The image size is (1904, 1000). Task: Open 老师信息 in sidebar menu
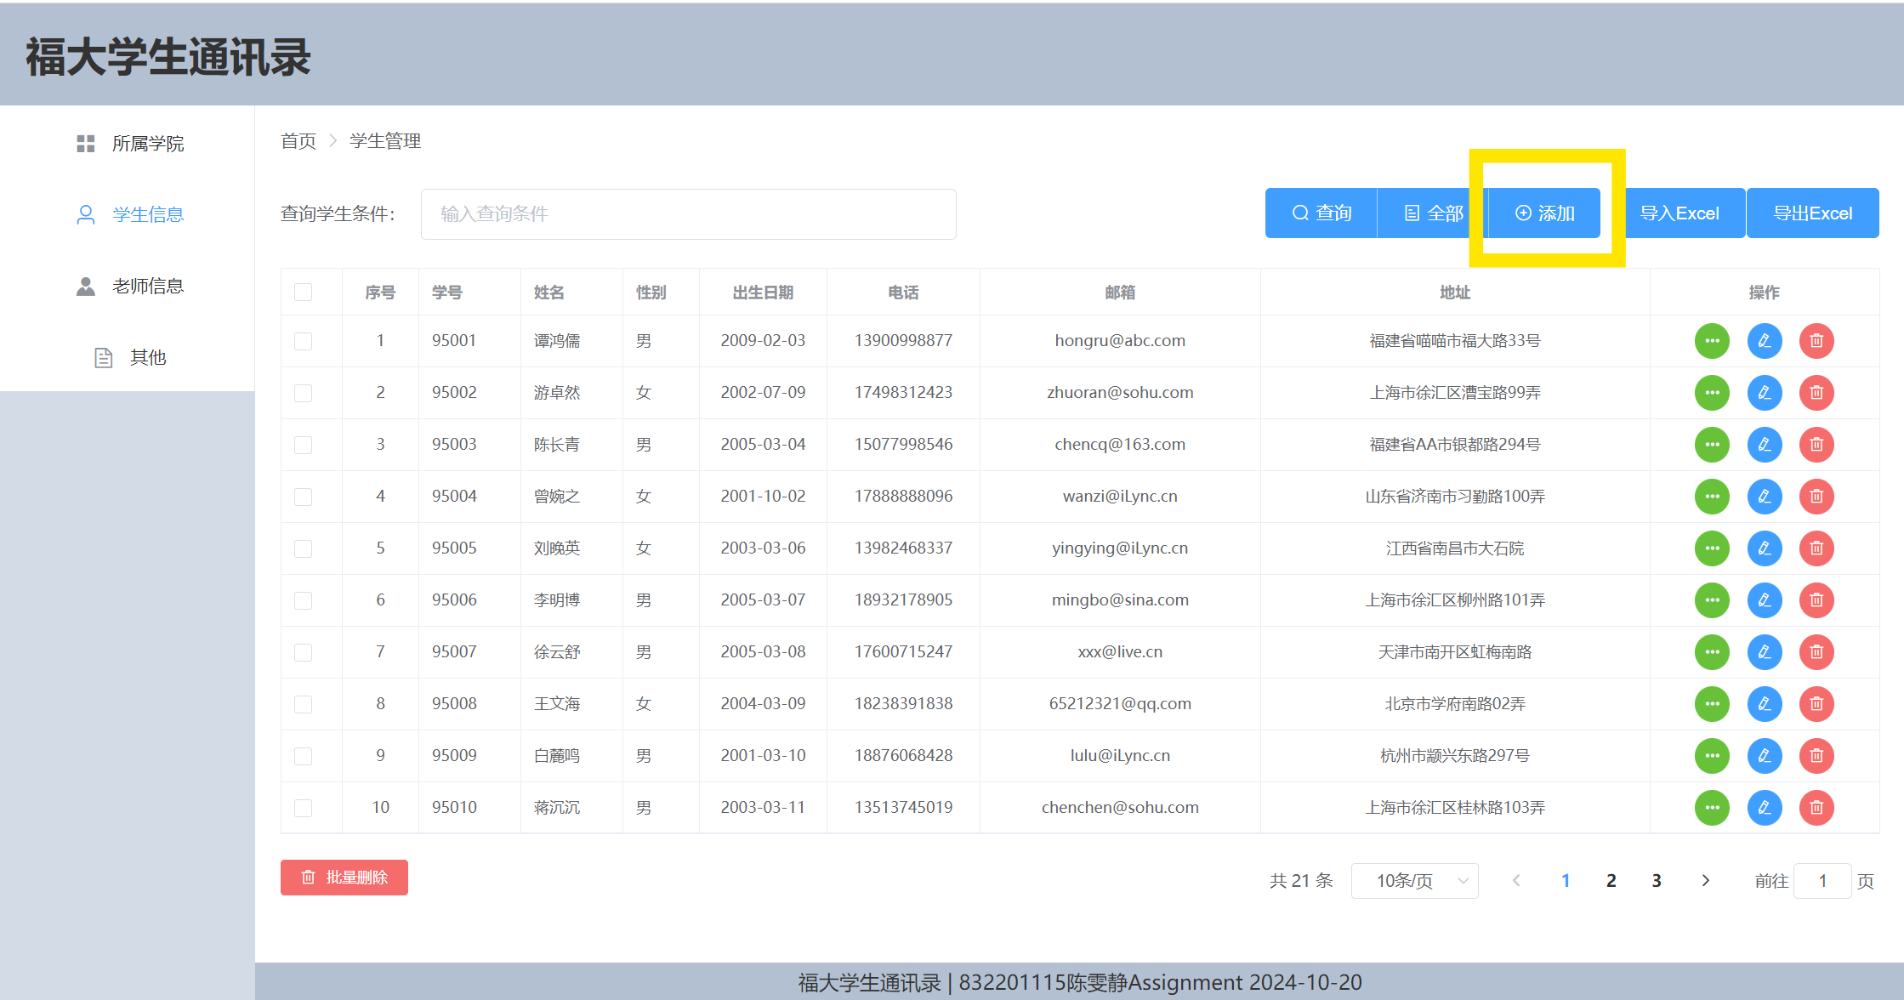[x=147, y=287]
